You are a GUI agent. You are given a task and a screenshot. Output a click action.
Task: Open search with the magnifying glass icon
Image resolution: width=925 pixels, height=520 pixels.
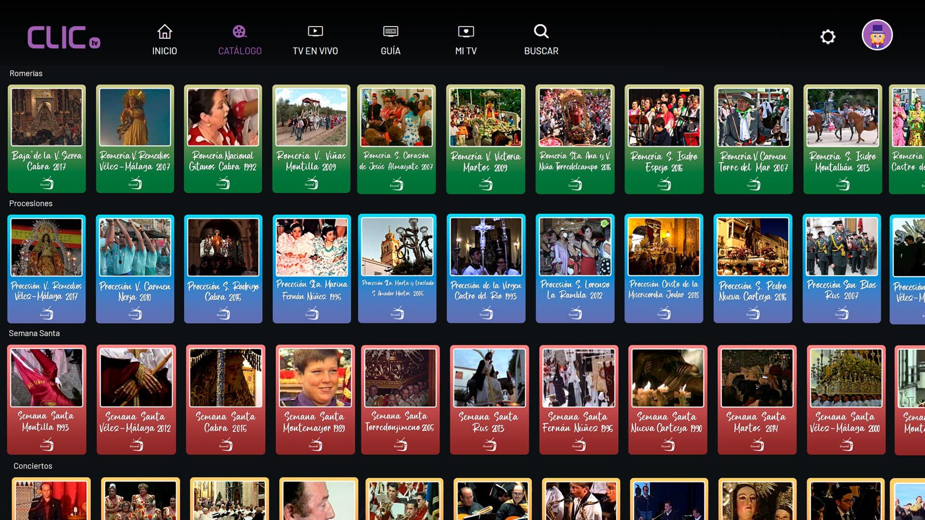point(541,32)
